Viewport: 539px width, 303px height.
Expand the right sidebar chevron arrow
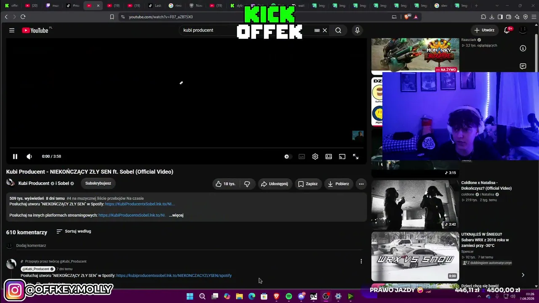(523, 275)
